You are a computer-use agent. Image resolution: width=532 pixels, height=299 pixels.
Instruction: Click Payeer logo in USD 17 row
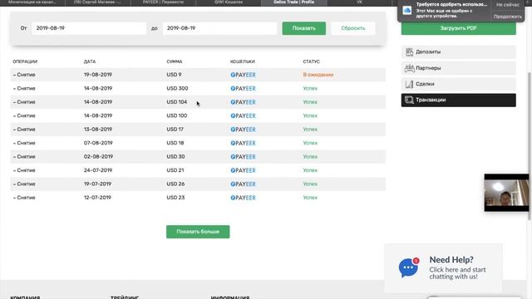click(243, 130)
